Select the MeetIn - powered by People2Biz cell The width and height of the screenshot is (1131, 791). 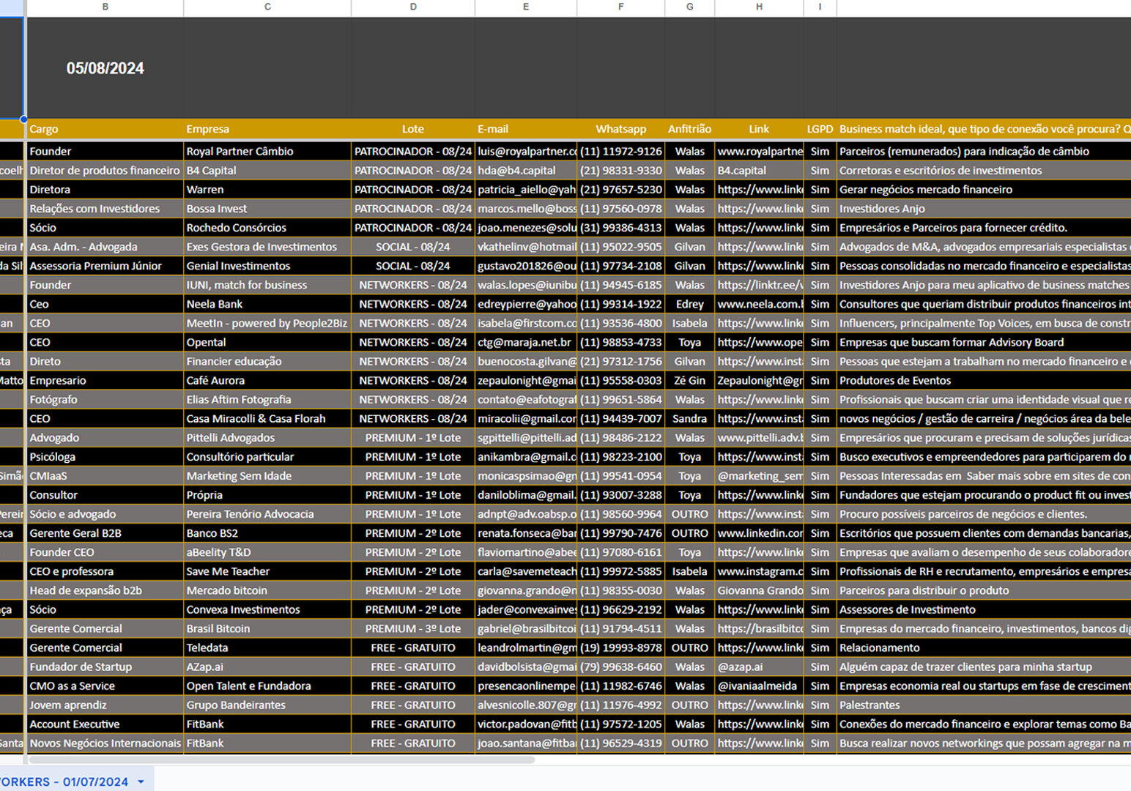(267, 323)
